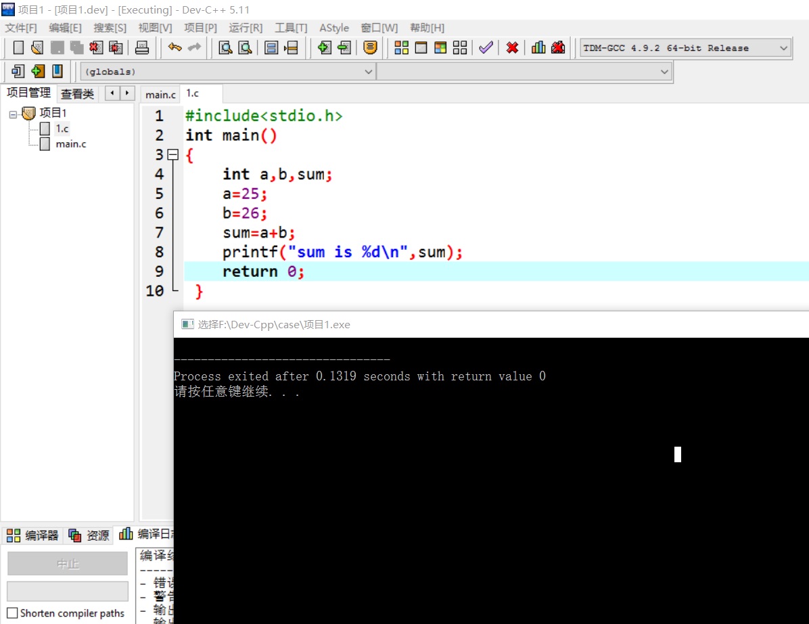This screenshot has height=624, width=809.
Task: Open the 资源 bottom panel tab
Action: (x=89, y=535)
